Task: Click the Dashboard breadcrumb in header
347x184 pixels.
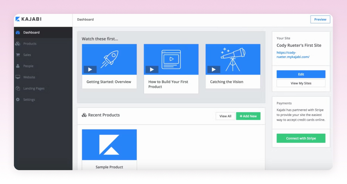Action: click(85, 19)
